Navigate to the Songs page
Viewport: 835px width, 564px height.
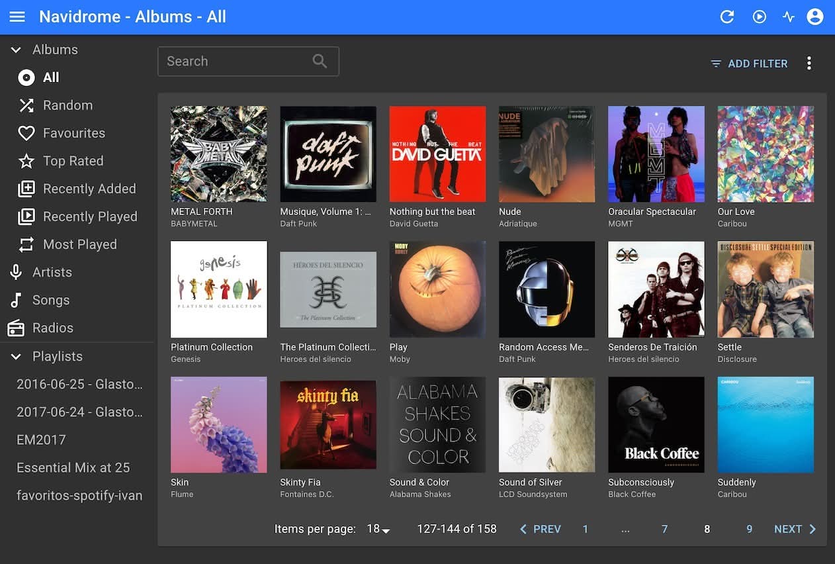coord(77,300)
